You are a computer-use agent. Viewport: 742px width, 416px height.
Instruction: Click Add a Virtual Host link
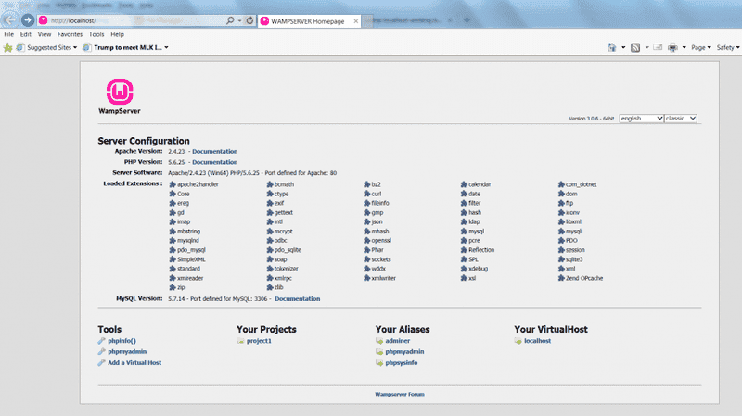pyautogui.click(x=134, y=363)
